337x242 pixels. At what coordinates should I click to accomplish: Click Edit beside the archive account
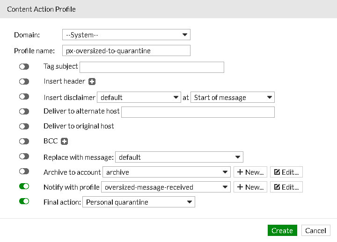(x=286, y=172)
